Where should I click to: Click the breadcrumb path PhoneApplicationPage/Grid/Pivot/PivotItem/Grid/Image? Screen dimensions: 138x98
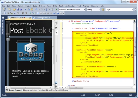pos(46,90)
